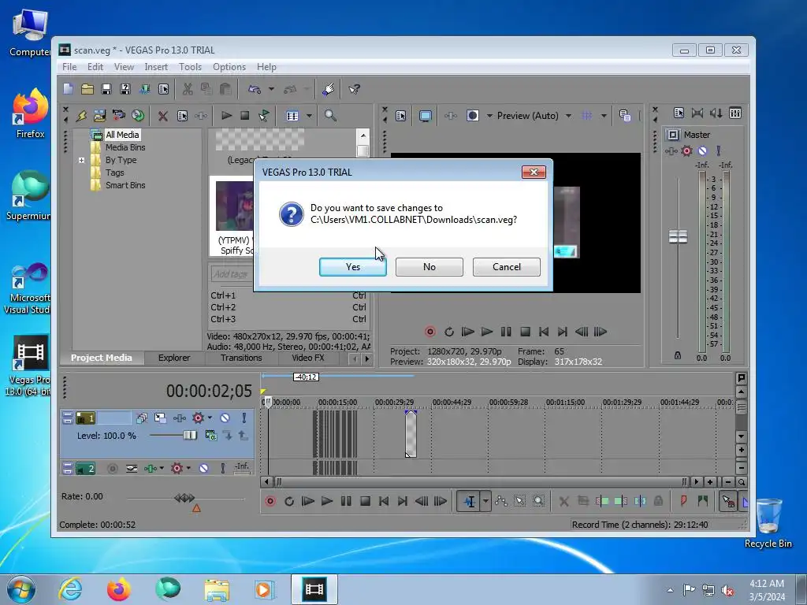Expand the By Type tree node
The image size is (807, 605).
pos(81,160)
